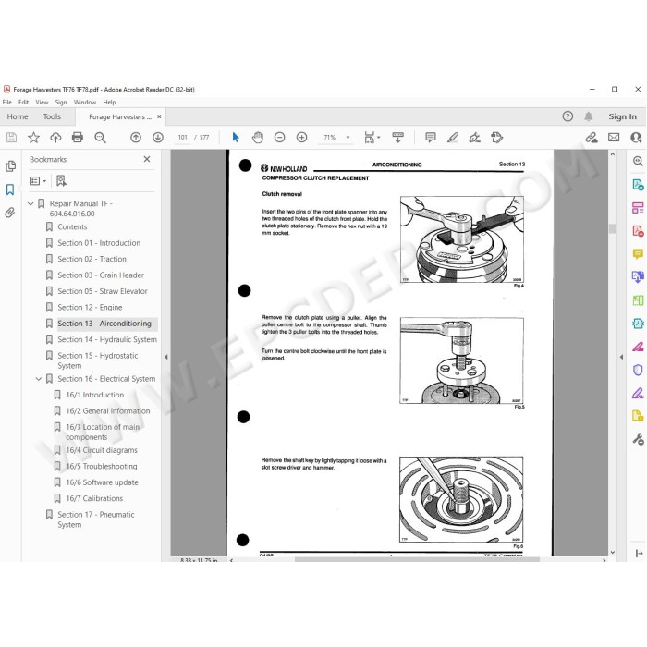Jump to Section 03 - Grain Header
Image resolution: width=647 pixels, height=647 pixels.
pos(101,275)
